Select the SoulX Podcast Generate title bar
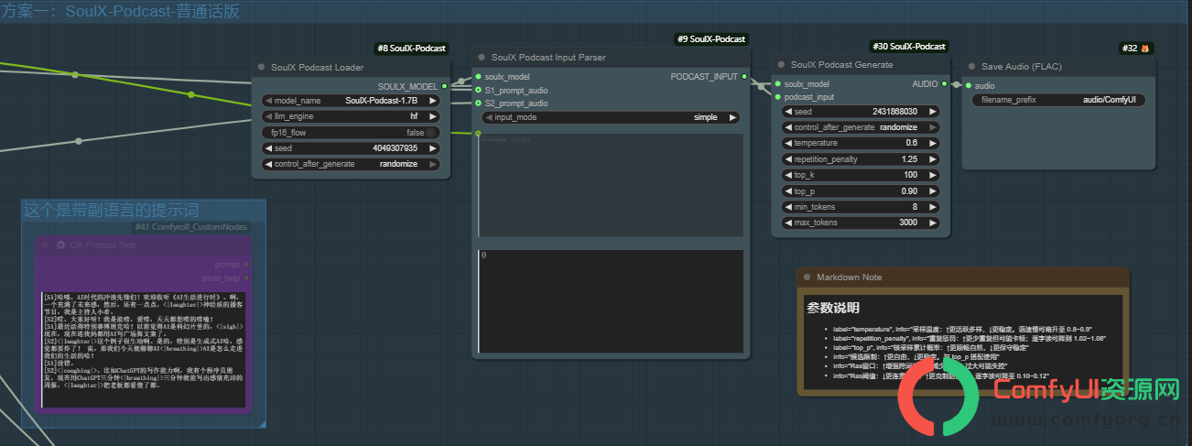Viewport: 1192px width, 446px height. pos(861,65)
